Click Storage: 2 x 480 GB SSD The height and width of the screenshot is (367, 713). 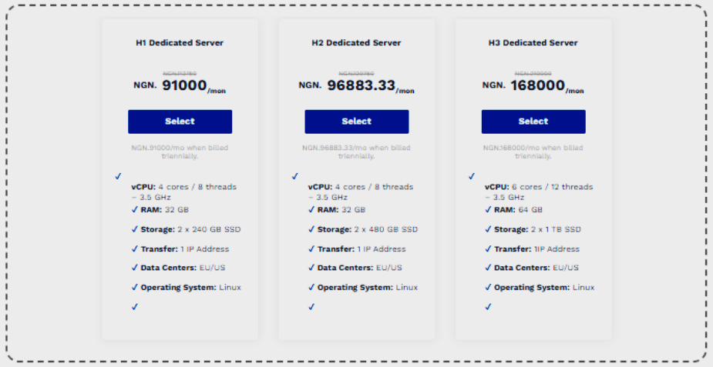(368, 229)
